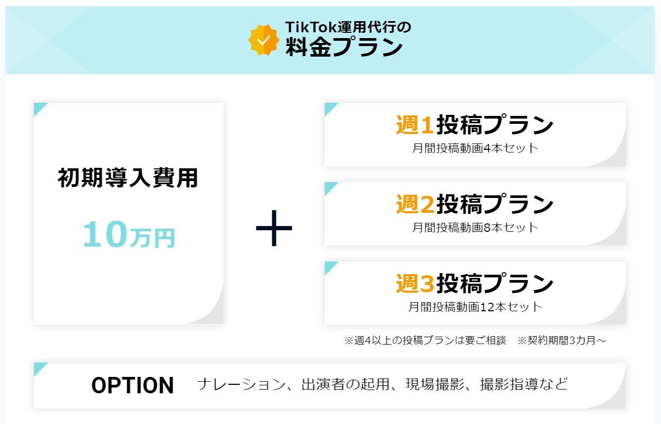The height and width of the screenshot is (424, 661).
Task: Click the 月間投稿動画12本セット subtitle
Action: pos(475,307)
